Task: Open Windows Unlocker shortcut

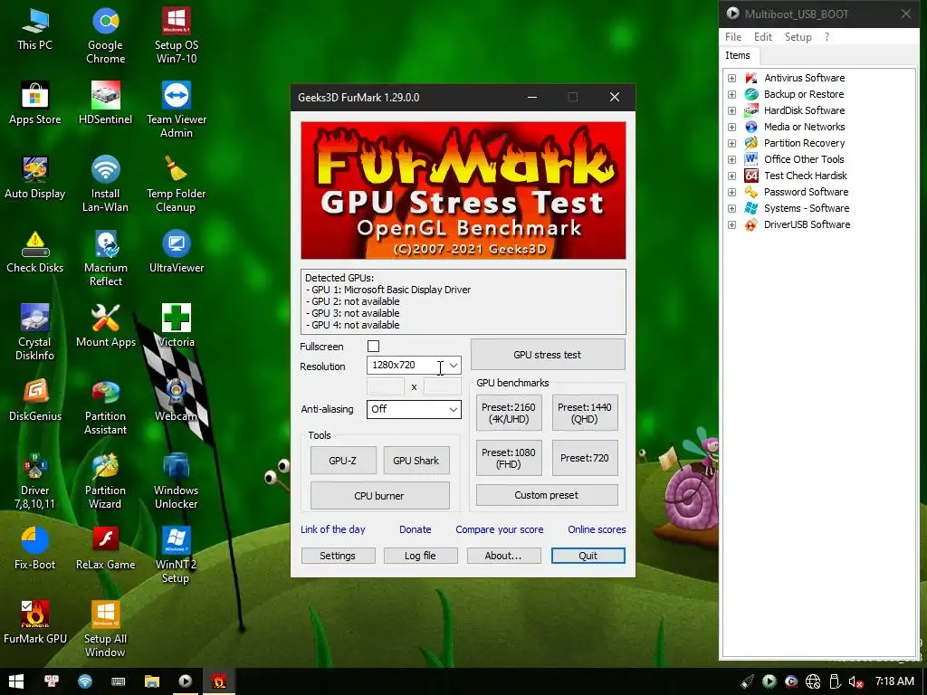Action: click(177, 481)
